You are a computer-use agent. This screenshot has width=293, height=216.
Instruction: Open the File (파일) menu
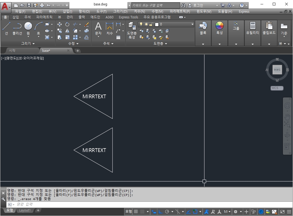20,11
